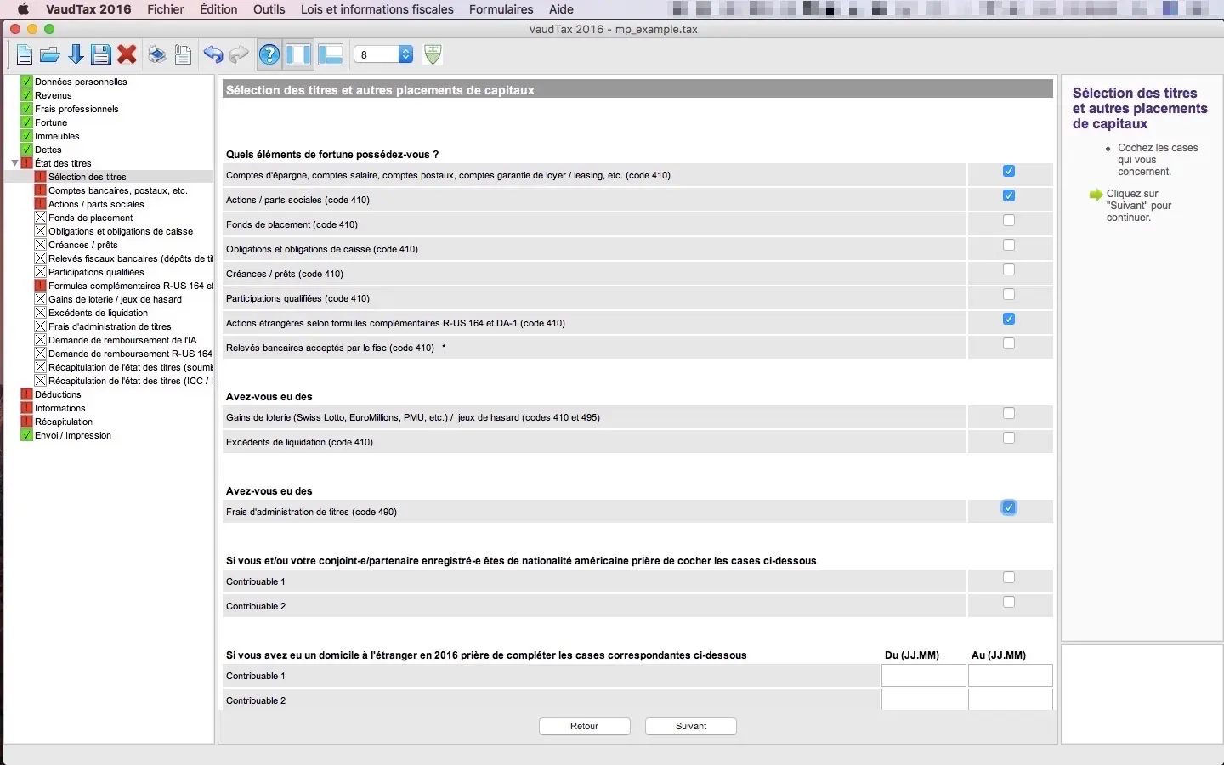Toggle the help question mark icon

(x=269, y=55)
